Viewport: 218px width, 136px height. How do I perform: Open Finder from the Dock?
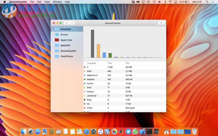[x=23, y=131]
